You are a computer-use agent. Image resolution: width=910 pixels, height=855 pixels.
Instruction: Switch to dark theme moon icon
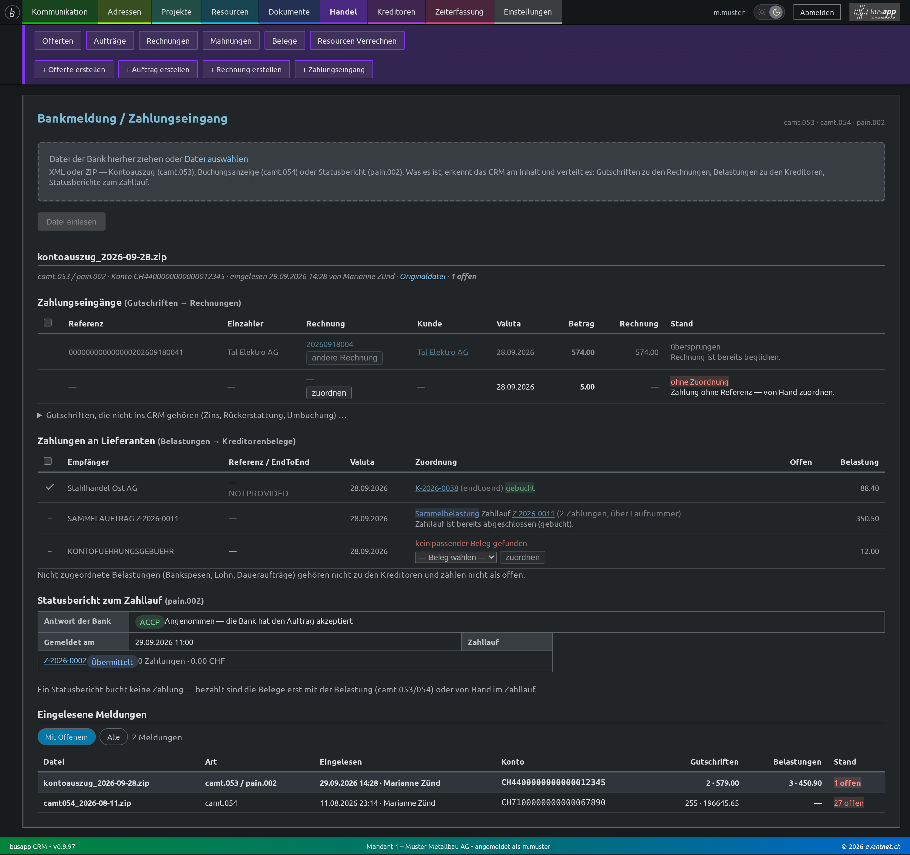tap(776, 12)
